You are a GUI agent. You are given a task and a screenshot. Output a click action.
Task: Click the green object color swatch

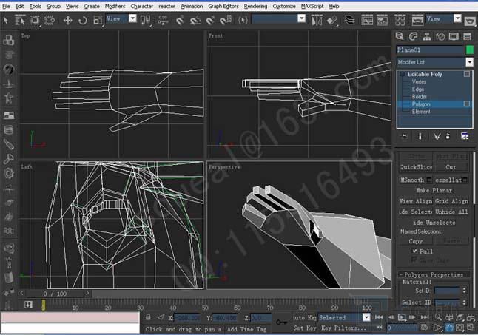click(x=470, y=50)
